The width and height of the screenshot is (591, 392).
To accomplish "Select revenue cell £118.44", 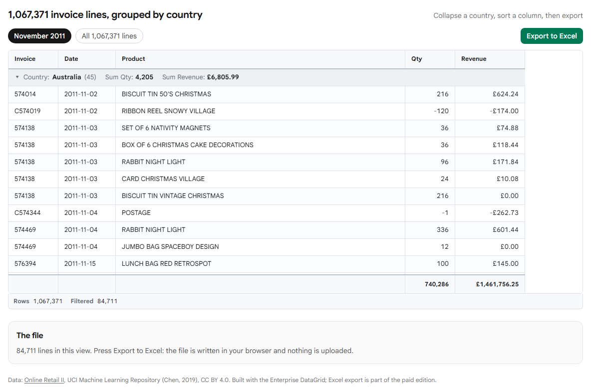I will (490, 145).
